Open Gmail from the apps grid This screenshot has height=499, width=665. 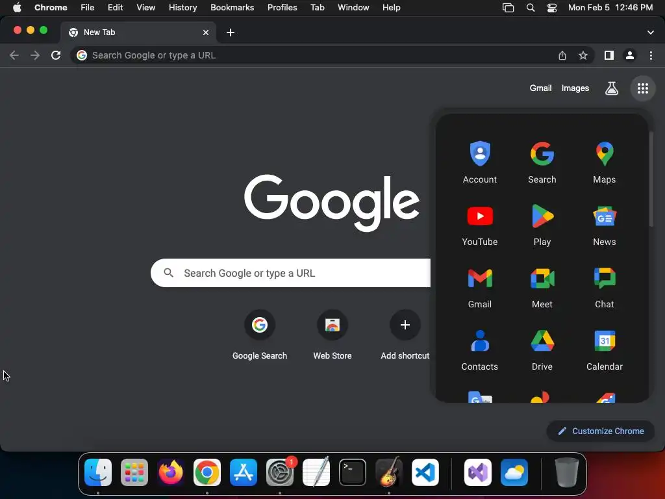pyautogui.click(x=480, y=287)
